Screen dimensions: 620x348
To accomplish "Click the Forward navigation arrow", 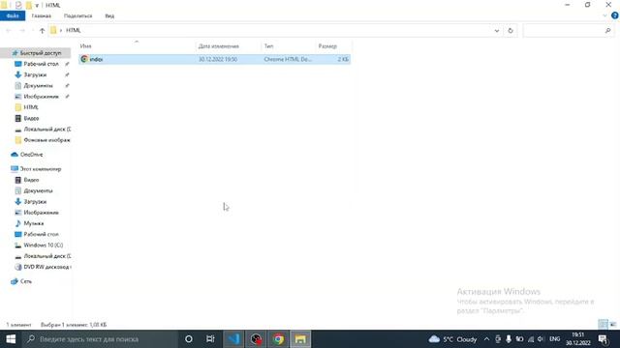I will point(22,30).
